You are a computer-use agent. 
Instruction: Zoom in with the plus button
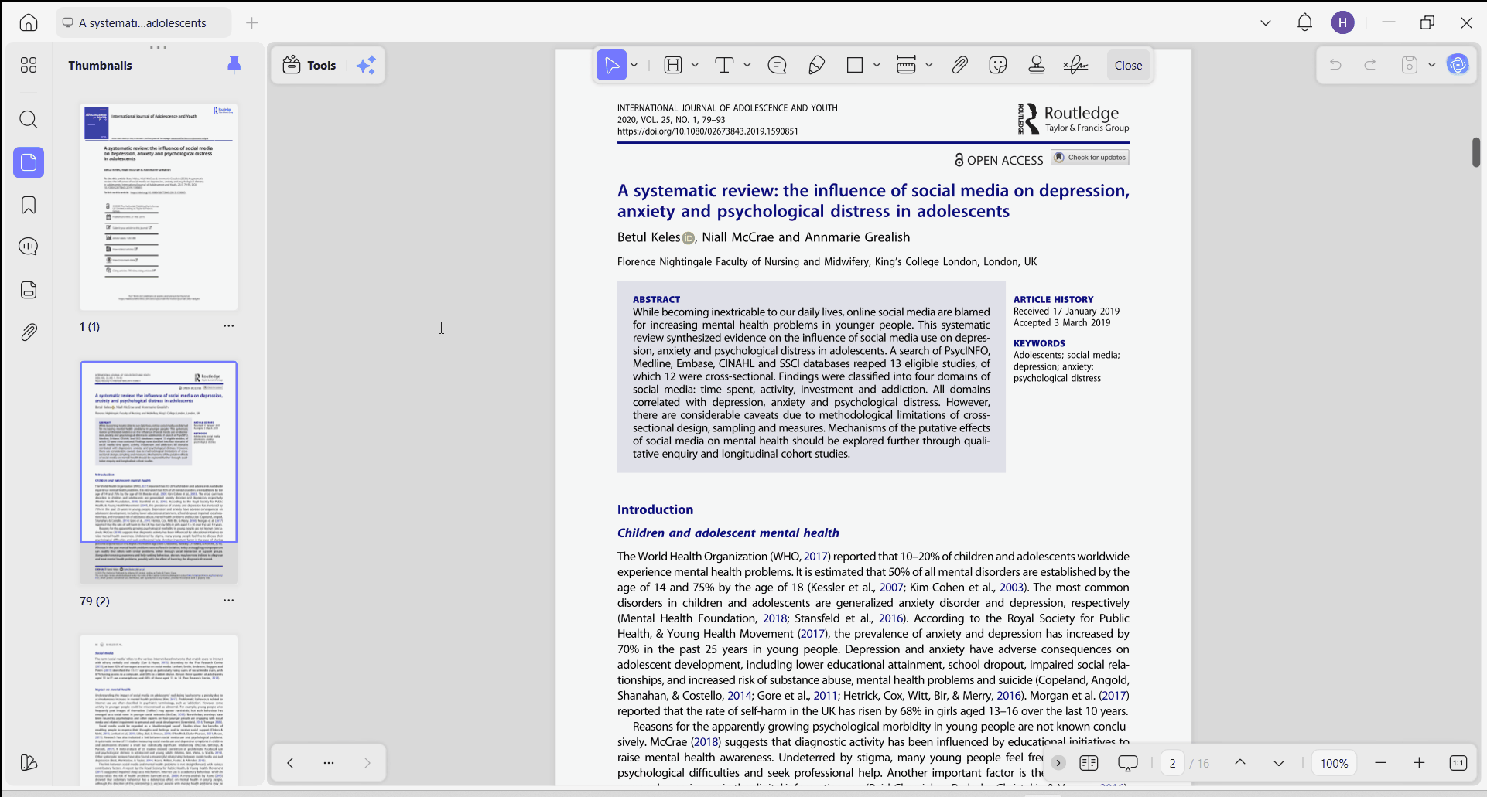coord(1419,763)
